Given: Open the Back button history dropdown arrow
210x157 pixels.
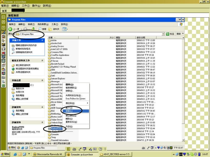Looking at the screenshot, I should click(x=21, y=29).
